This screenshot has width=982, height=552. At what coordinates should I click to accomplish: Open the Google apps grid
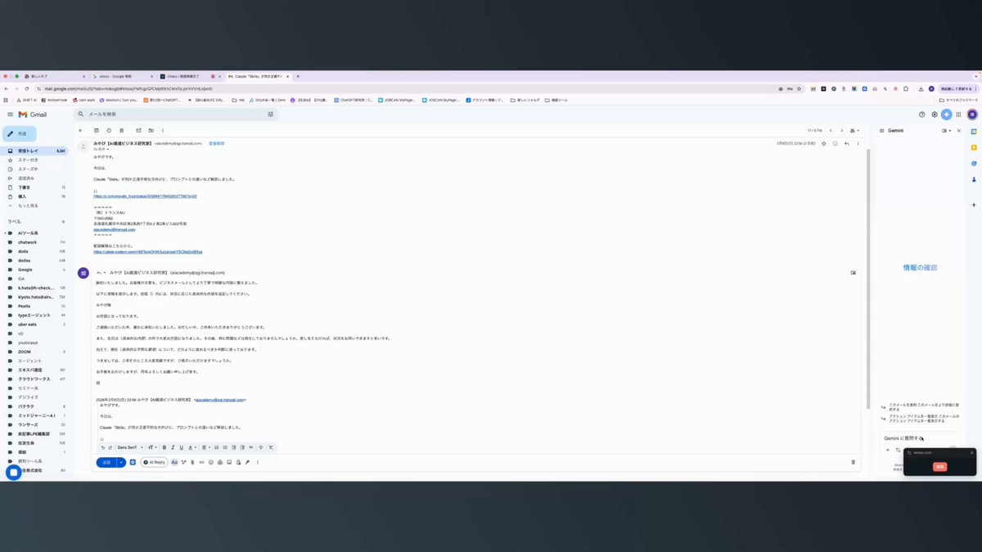(959, 114)
